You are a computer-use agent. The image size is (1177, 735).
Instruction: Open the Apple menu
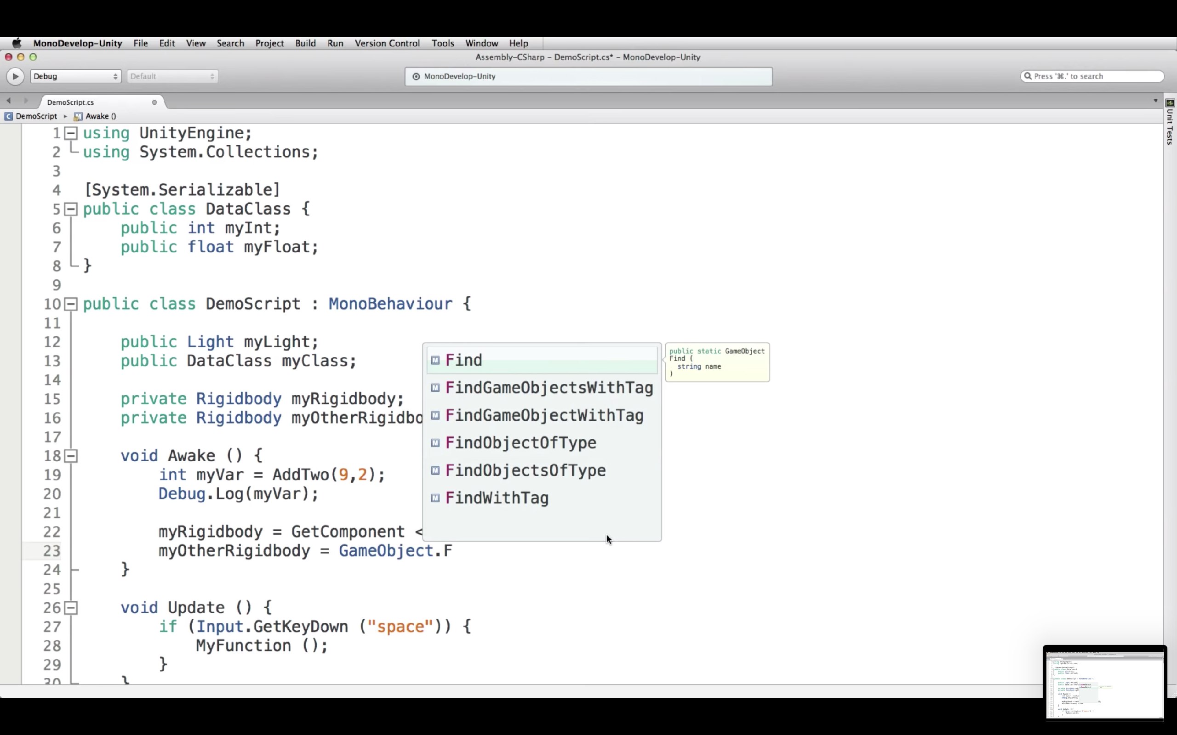[17, 43]
